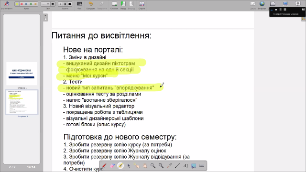Viewport: 306px width, 172px height.
Task: Select the line drawing tool
Action: click(177, 166)
